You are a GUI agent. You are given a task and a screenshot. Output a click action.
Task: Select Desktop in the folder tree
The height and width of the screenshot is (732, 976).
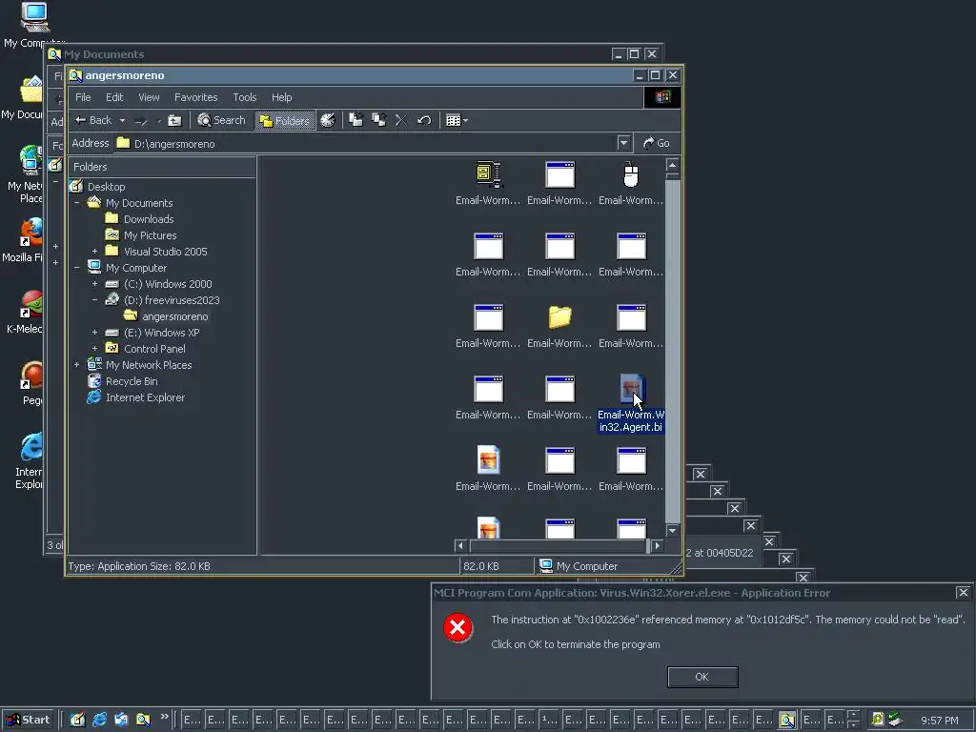coord(106,187)
